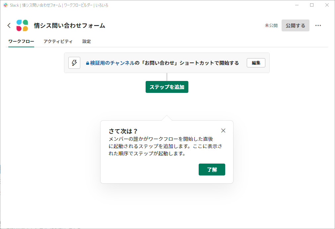The height and width of the screenshot is (229, 335).
Task: Acknowledge the tooltip with the 了解 button
Action: (x=212, y=169)
